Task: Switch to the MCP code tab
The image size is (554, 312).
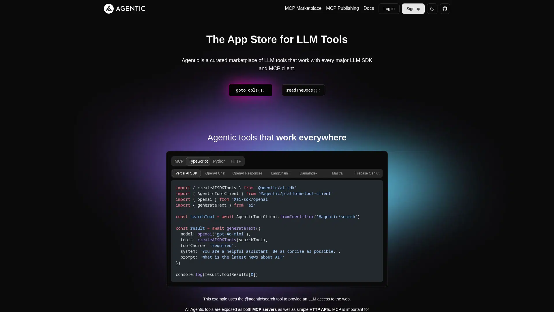Action: (x=179, y=161)
